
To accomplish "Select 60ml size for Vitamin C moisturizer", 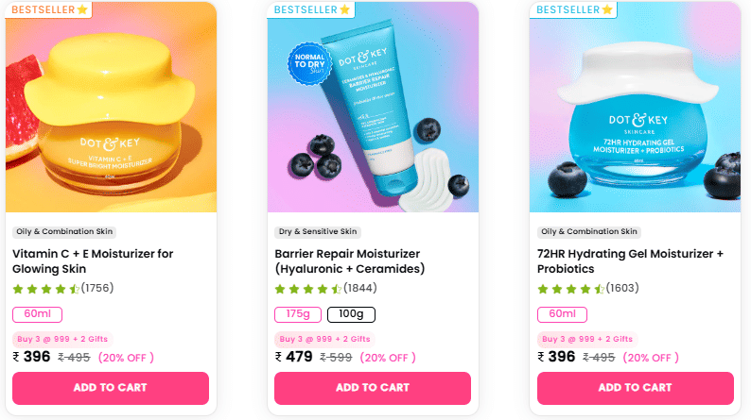I will [37, 314].
